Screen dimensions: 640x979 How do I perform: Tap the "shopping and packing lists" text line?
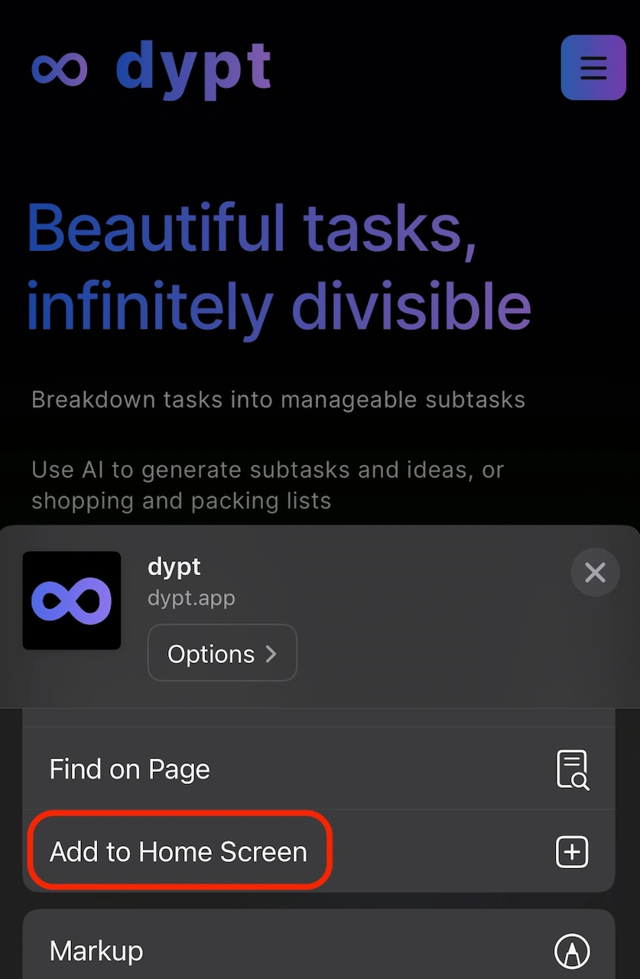click(181, 501)
